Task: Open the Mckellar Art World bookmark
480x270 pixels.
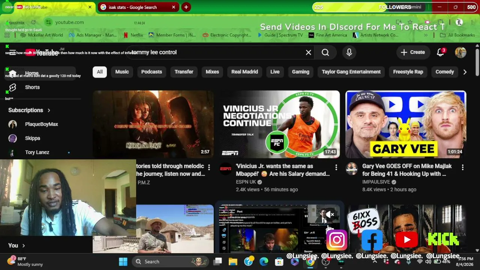Action: pos(42,35)
